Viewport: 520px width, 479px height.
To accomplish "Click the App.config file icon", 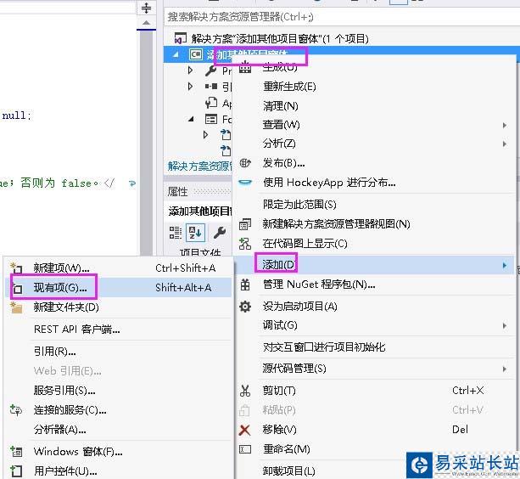I will tap(211, 103).
